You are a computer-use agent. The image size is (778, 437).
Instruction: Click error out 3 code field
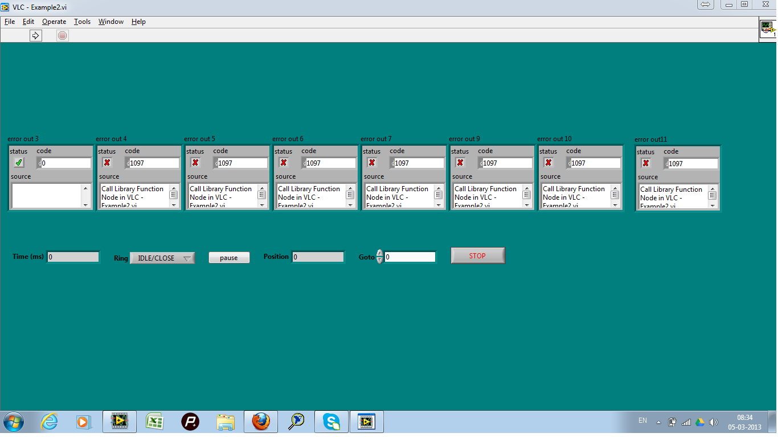(x=66, y=163)
